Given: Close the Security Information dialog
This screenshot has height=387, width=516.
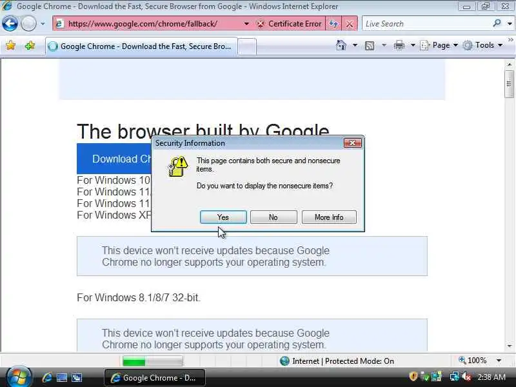Looking at the screenshot, I should tap(352, 143).
